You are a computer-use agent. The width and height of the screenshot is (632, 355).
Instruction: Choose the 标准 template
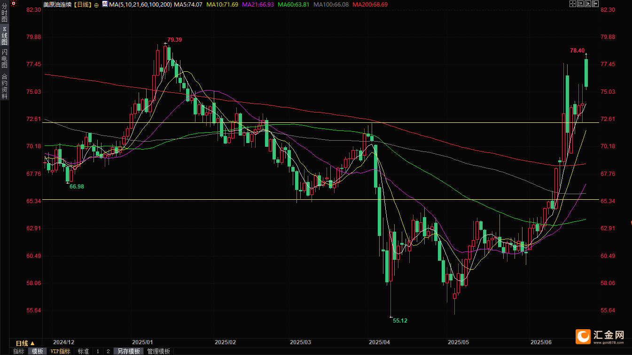[x=83, y=351]
